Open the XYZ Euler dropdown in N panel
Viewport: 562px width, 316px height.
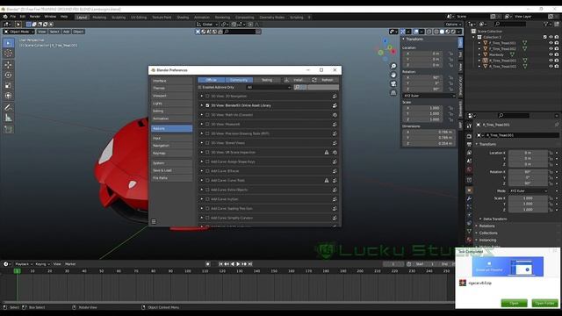[429, 96]
